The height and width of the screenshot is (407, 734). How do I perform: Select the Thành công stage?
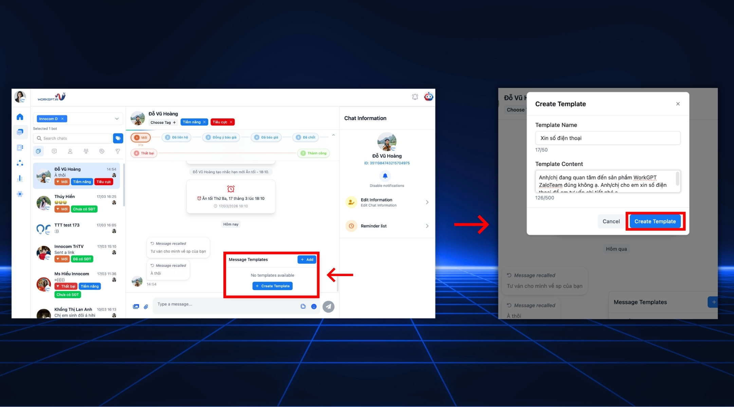coord(313,153)
